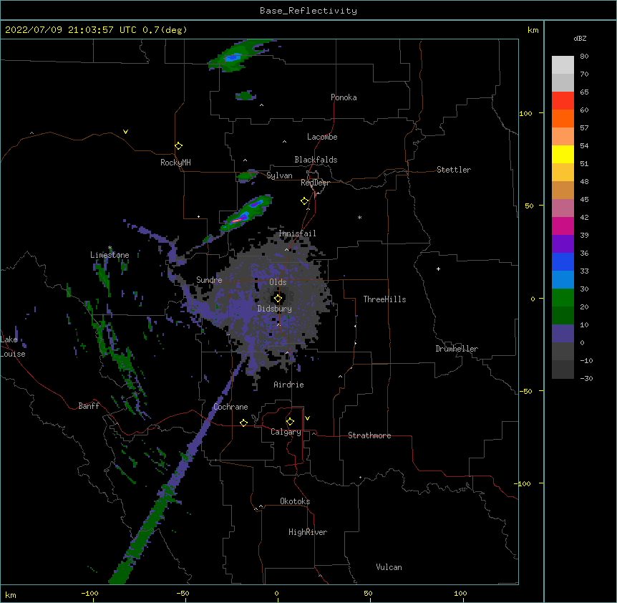Screen dimensions: 617x603
Task: Select the purple swatch between 39 and 36 dBZ
Action: [x=563, y=243]
